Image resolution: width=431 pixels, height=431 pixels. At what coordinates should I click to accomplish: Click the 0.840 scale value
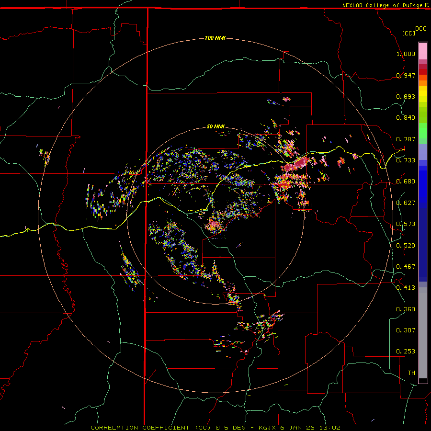[406, 118]
